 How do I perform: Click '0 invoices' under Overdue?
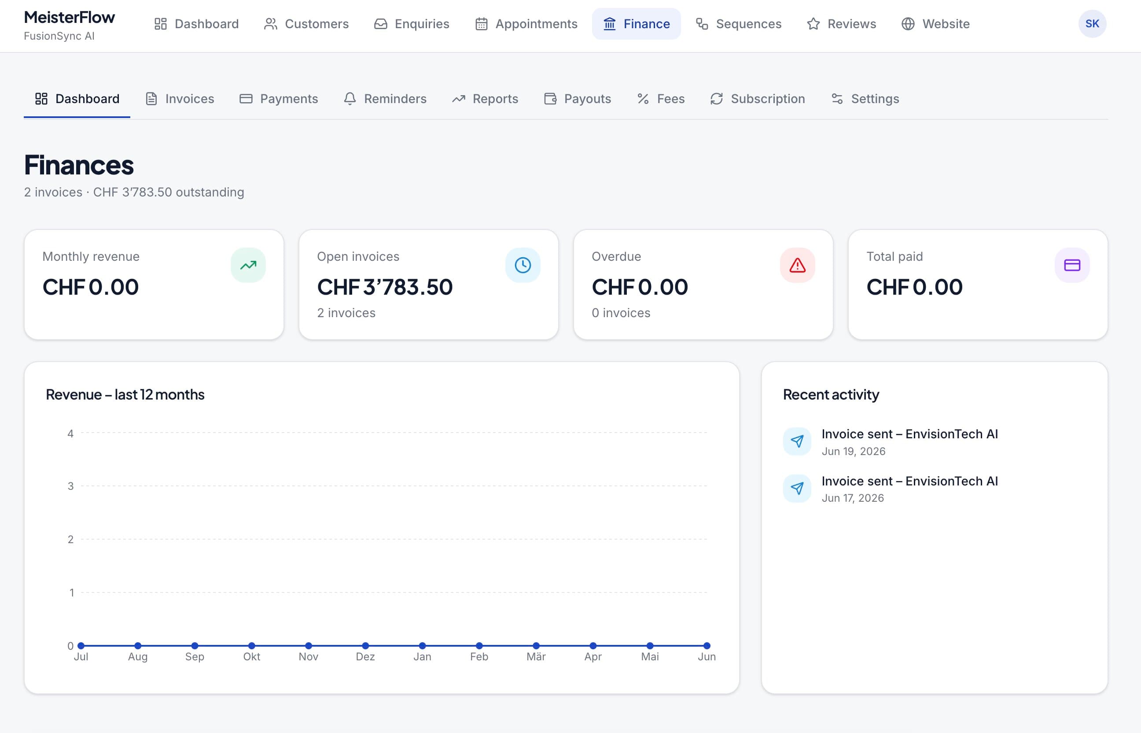[x=621, y=313]
